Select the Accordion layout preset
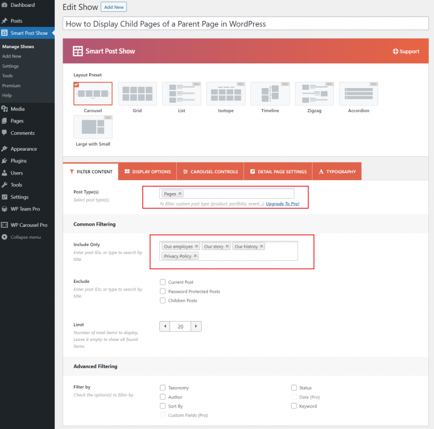Screen dimensions: 434x429 (359, 94)
